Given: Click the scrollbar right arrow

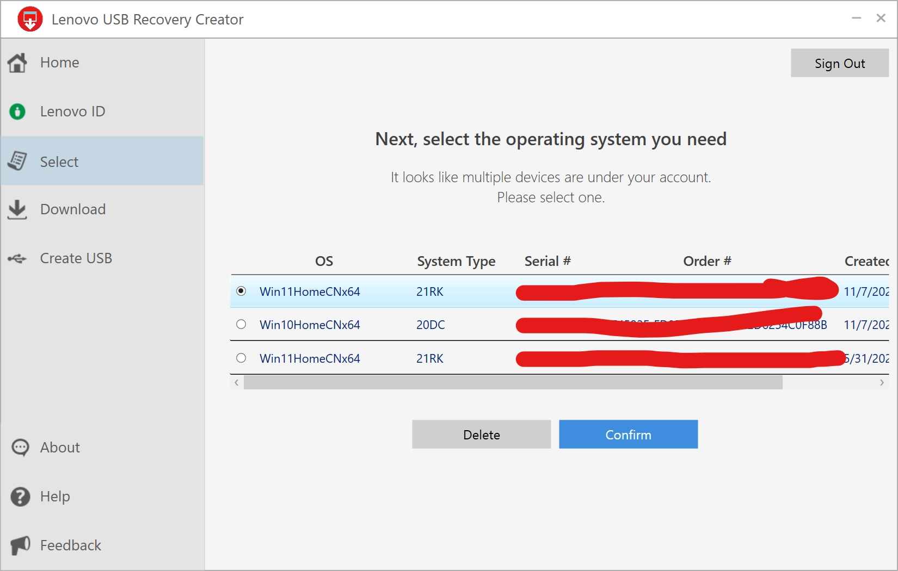Looking at the screenshot, I should [882, 383].
